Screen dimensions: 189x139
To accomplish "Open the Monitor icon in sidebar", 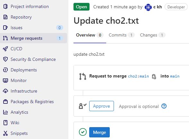I will coord(5,80).
